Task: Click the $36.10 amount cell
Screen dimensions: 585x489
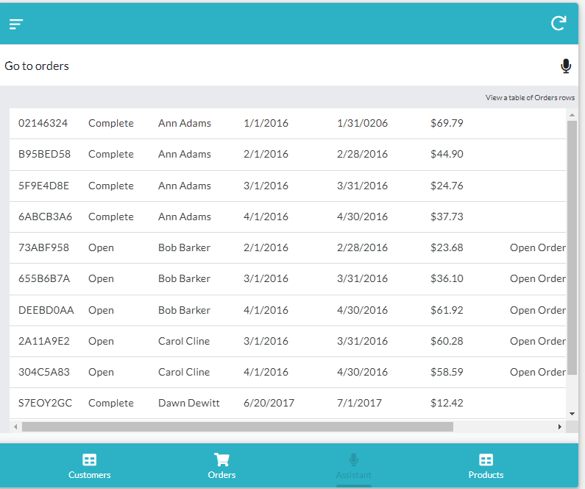Action: (x=447, y=279)
